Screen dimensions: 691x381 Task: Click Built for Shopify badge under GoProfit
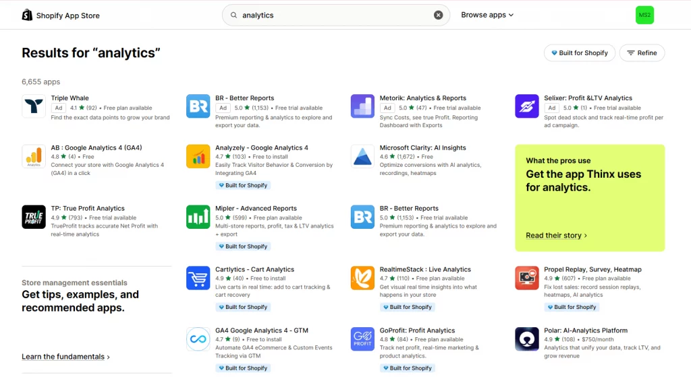(x=407, y=368)
